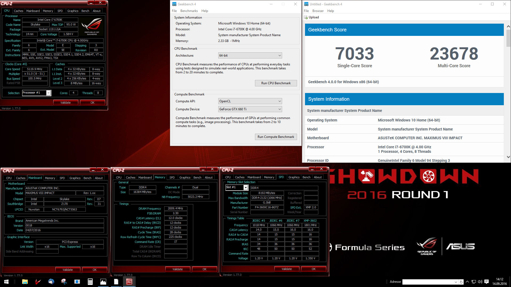Screen dimensions: 511x287
Task: Open the Processor #1 selection dropdown
Action: click(48, 93)
